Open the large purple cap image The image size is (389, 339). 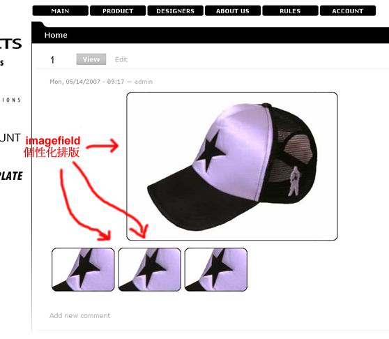pyautogui.click(x=232, y=166)
